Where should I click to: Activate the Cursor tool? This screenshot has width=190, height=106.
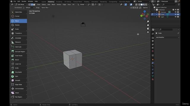tap(18, 16)
